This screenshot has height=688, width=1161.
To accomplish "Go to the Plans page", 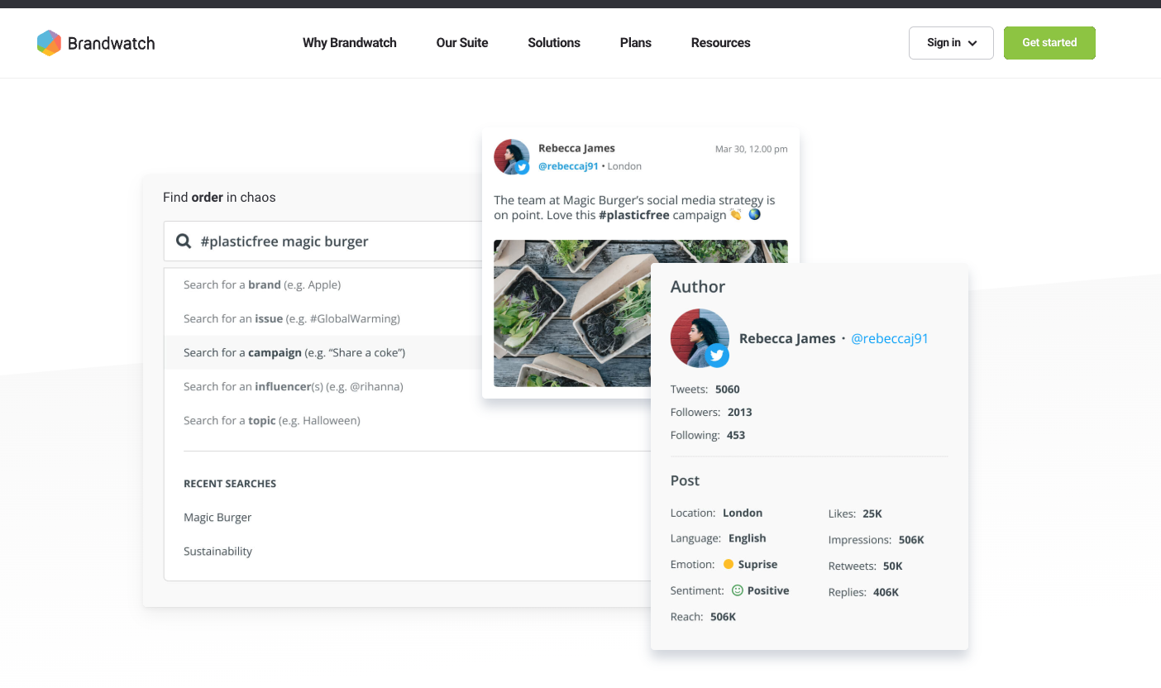I will (635, 43).
